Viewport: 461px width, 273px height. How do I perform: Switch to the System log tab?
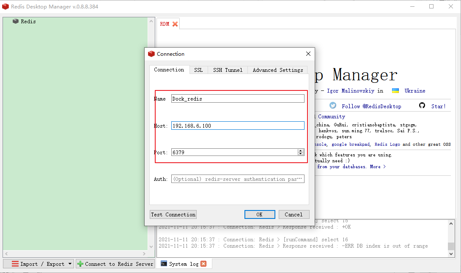[184, 264]
